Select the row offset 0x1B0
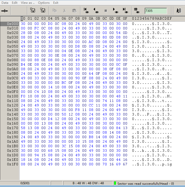Viewport: 185px width, 187px height. [13, 146]
